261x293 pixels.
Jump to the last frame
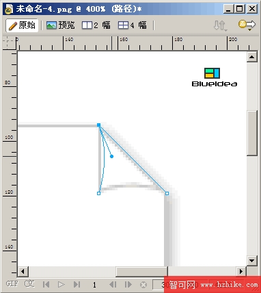77,285
